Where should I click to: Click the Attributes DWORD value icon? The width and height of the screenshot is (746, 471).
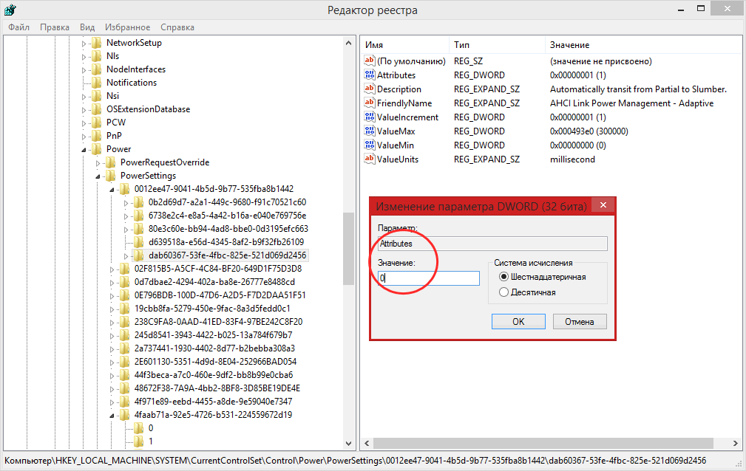(370, 75)
